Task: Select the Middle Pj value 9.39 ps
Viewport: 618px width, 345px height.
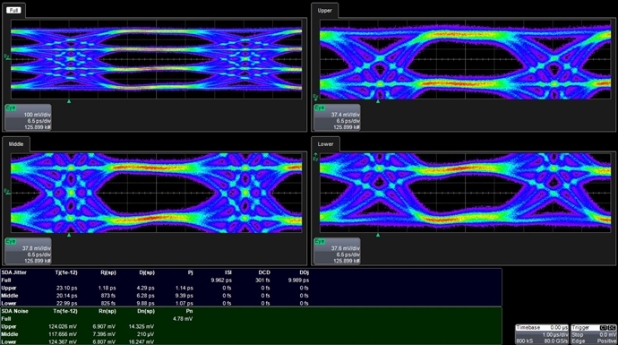Action: [185, 296]
